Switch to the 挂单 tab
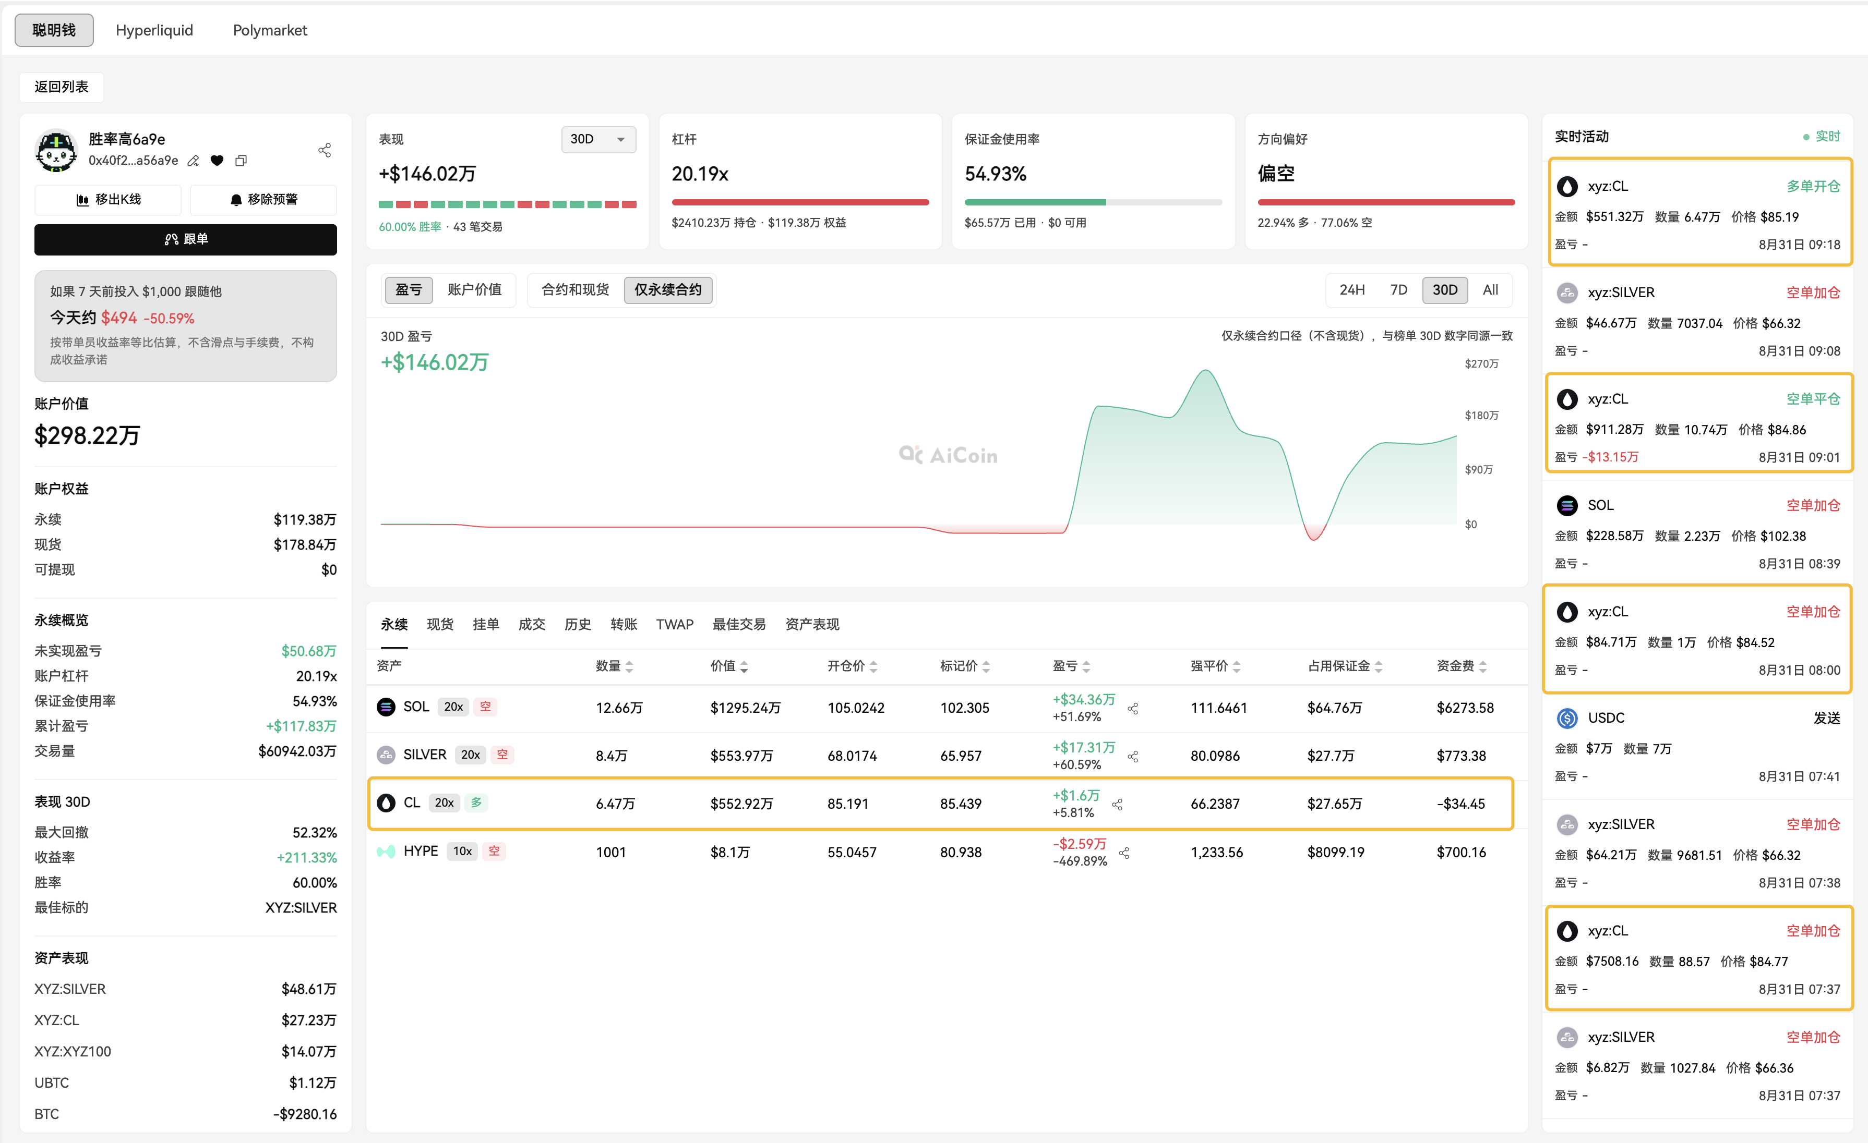The height and width of the screenshot is (1143, 1868). click(x=486, y=624)
